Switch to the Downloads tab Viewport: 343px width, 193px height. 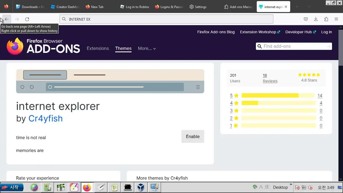[30, 7]
